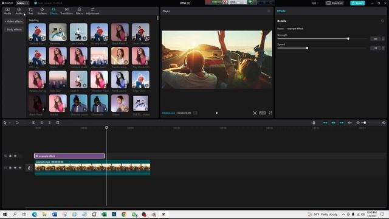389x219 pixels.
Task: Hide the effect track with eye icon
Action: [15, 156]
